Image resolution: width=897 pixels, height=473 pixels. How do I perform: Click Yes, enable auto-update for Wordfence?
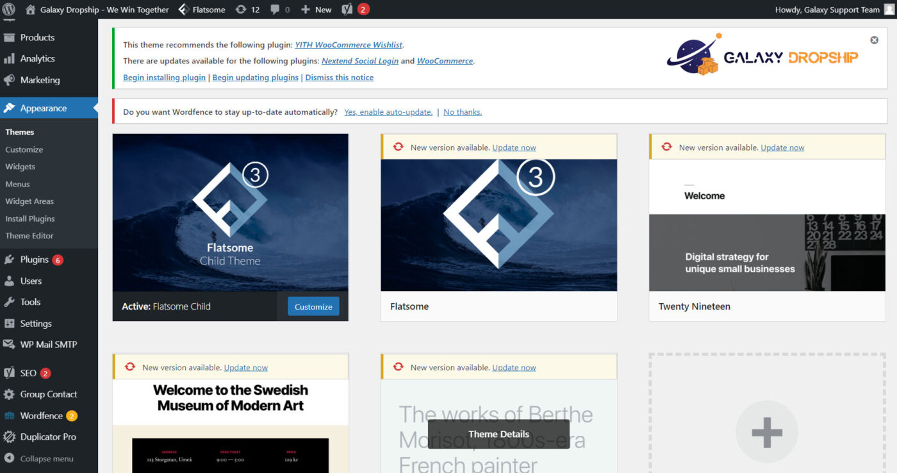[388, 112]
